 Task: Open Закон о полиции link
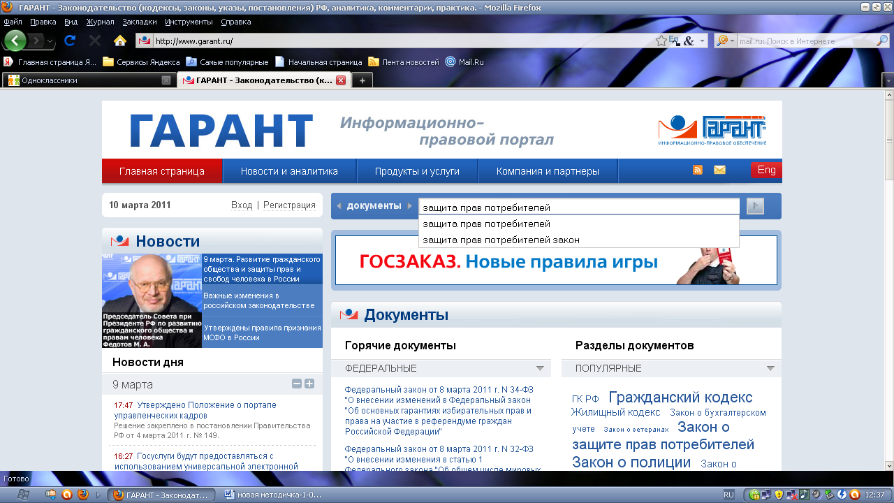click(x=631, y=462)
